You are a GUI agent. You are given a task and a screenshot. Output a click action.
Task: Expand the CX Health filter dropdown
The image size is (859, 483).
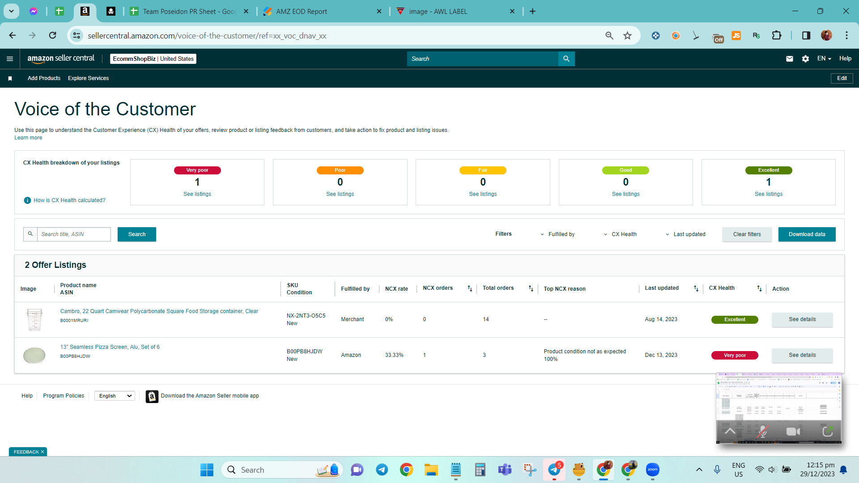[620, 234]
